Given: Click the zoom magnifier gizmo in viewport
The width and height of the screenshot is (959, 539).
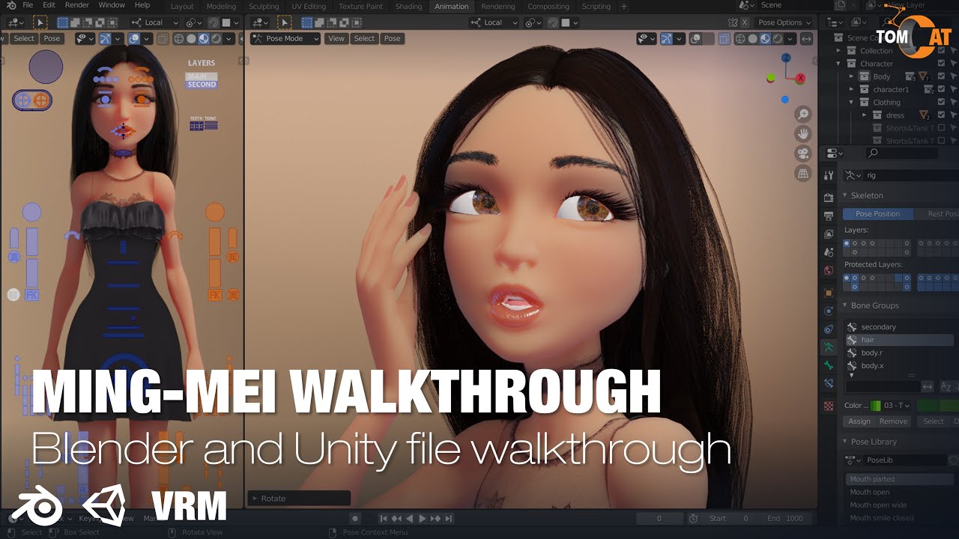Looking at the screenshot, I should pyautogui.click(x=803, y=115).
